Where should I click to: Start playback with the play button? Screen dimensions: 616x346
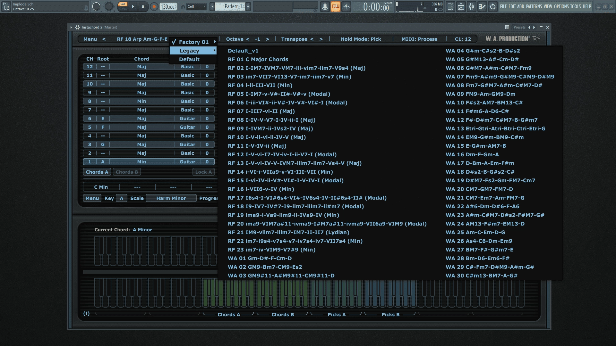133,6
